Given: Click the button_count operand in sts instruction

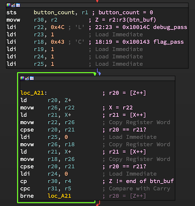Looking at the screenshot, I should [x=54, y=12].
